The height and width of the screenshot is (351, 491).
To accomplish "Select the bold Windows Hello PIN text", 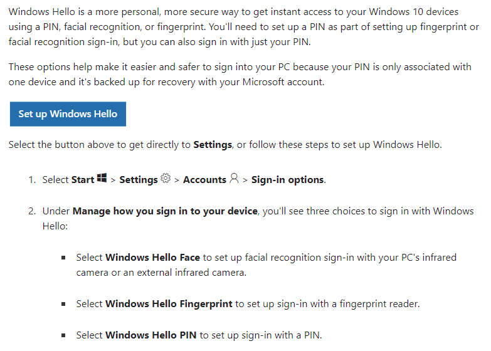I will [151, 335].
